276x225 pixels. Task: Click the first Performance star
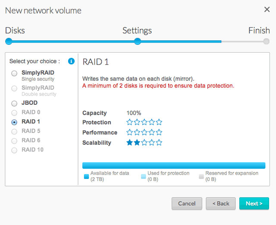tap(130, 132)
